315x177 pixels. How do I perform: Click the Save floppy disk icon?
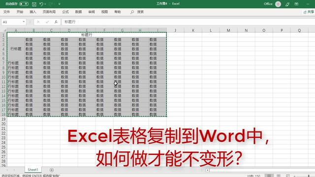coord(34,4)
